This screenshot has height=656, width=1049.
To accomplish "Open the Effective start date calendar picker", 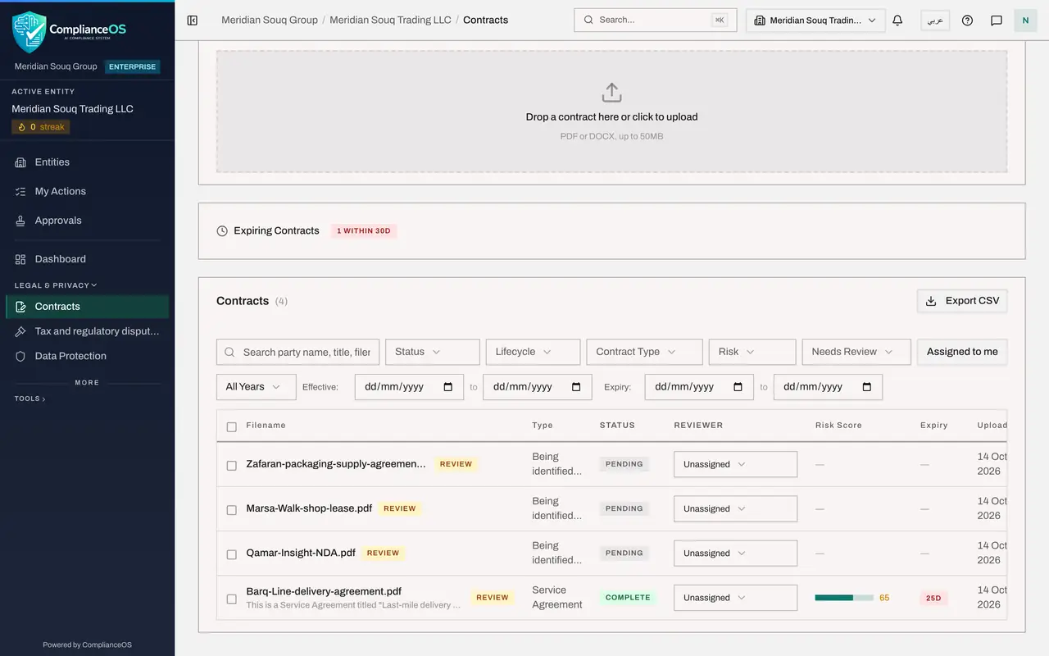I will (447, 387).
